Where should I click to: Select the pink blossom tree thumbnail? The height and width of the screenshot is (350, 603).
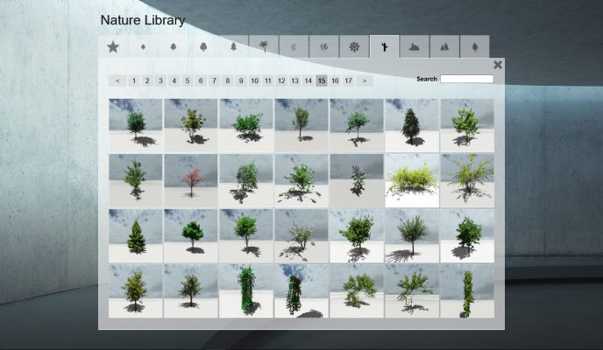pyautogui.click(x=191, y=180)
